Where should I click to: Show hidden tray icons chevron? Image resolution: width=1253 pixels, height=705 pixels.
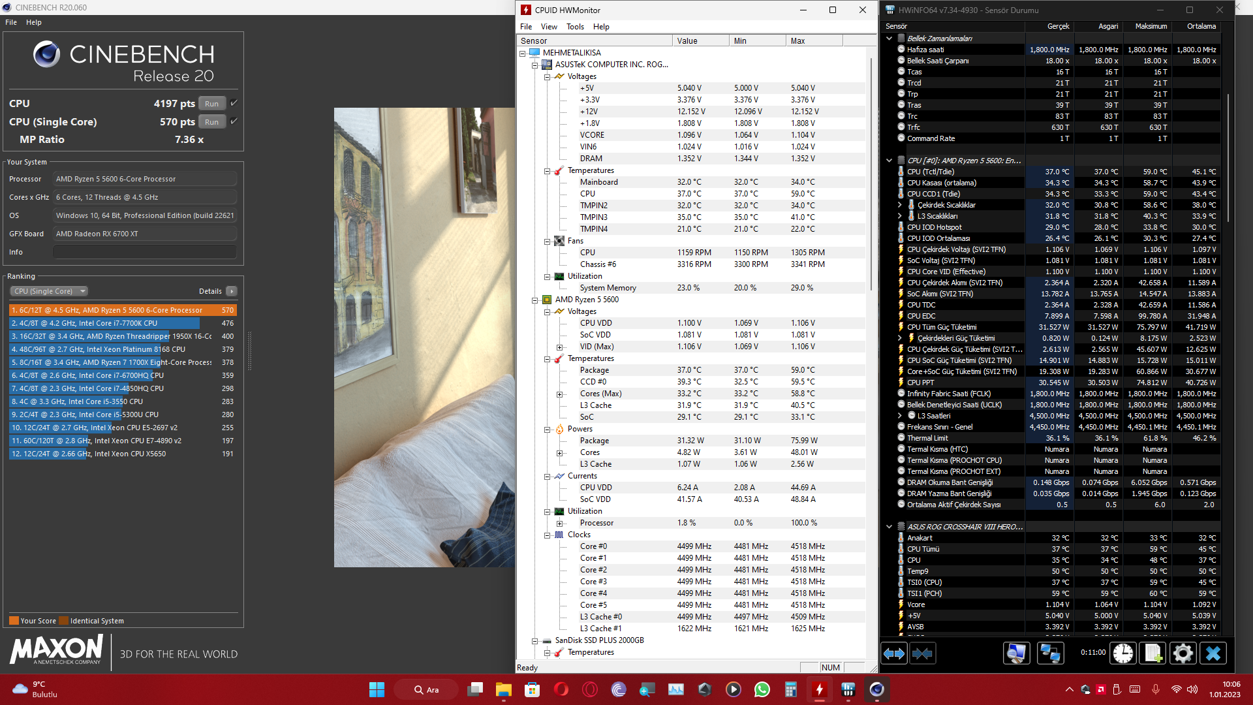(1069, 689)
